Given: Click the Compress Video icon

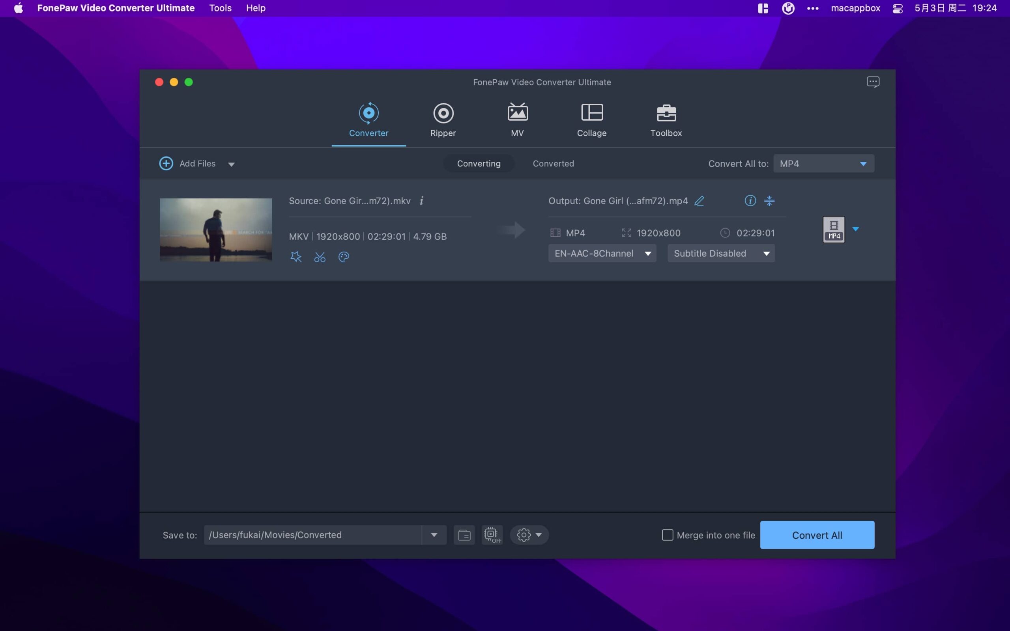Looking at the screenshot, I should [x=769, y=201].
